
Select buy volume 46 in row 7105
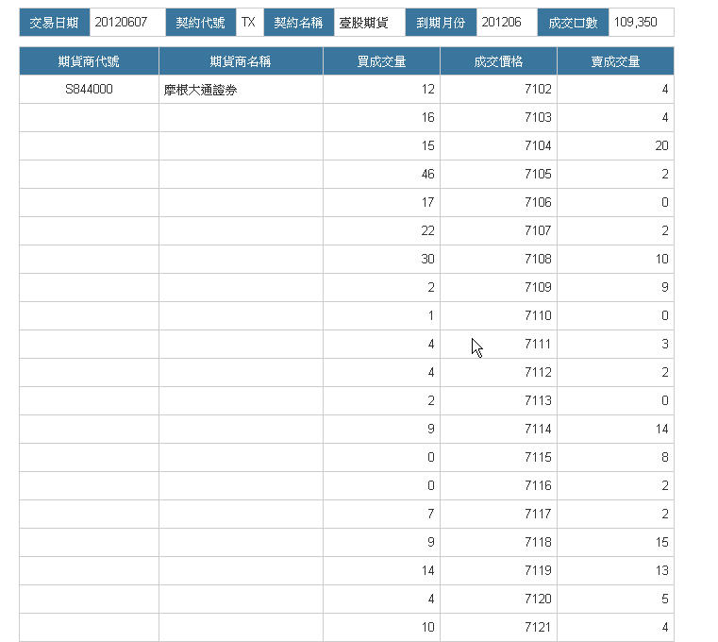click(x=427, y=174)
